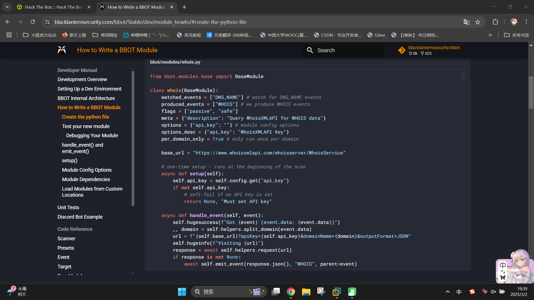534x300 pixels.
Task: Show more bookmarks chevron
Action: point(490,35)
